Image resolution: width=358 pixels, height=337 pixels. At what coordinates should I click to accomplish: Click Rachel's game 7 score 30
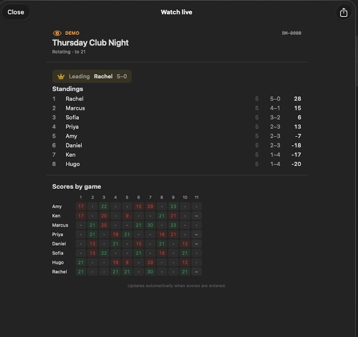click(150, 272)
